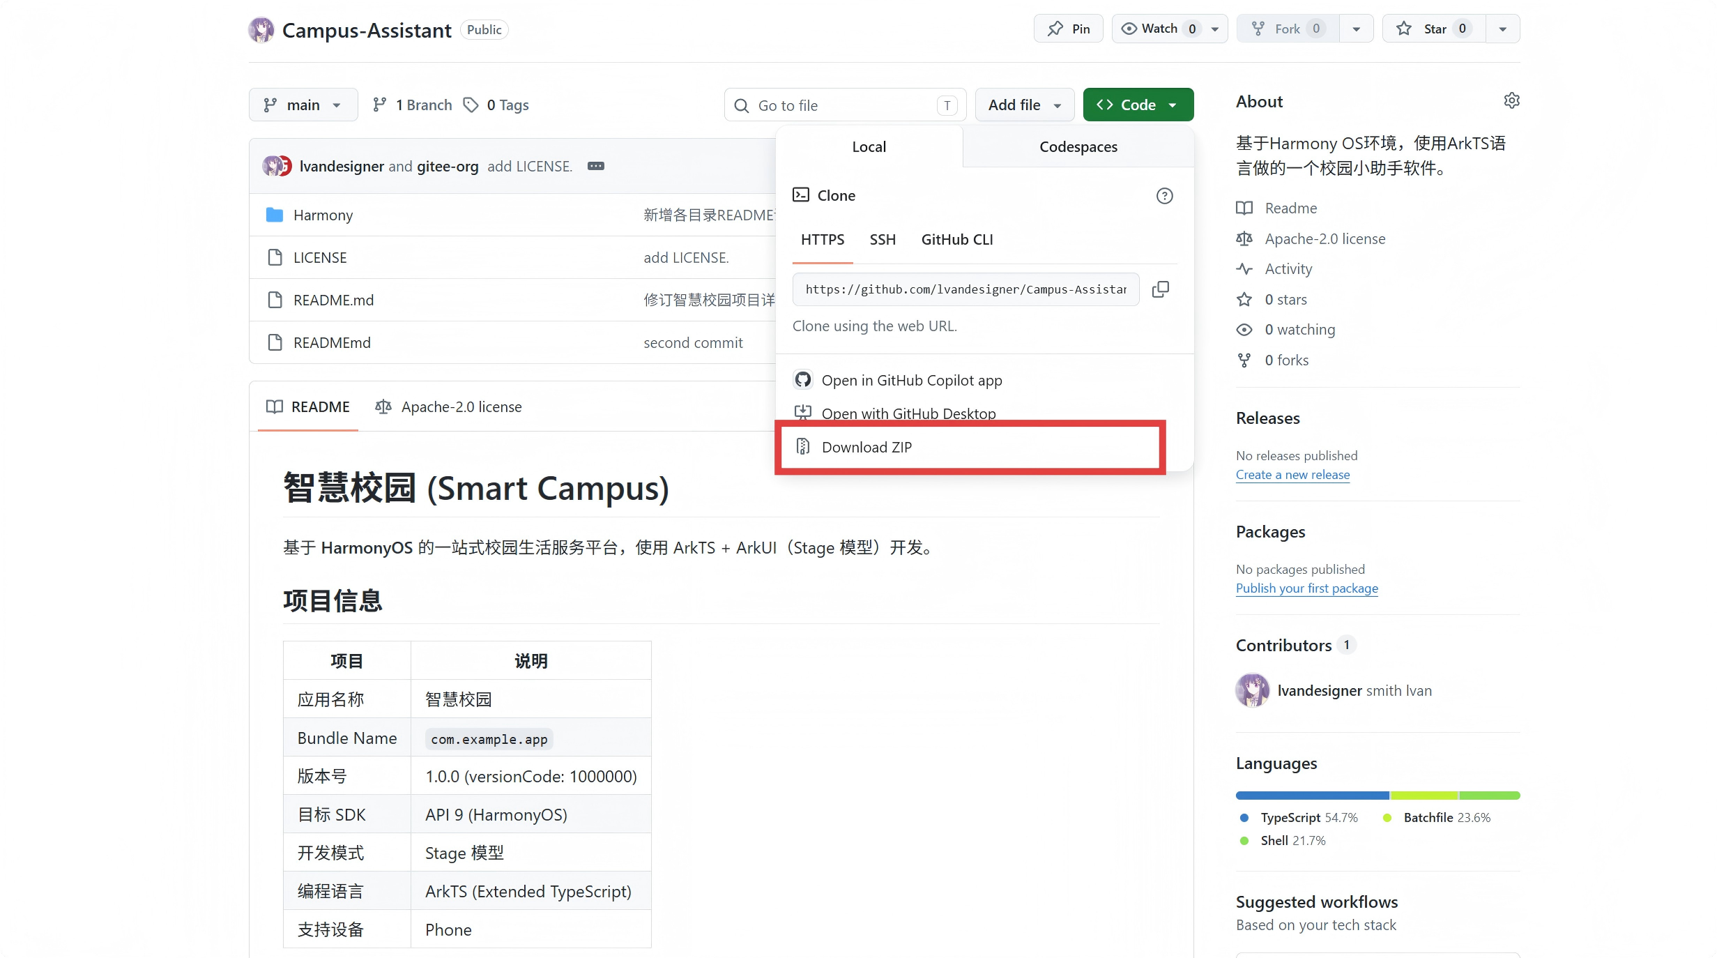Expand the Add file dropdown
The height and width of the screenshot is (958, 1717).
click(1024, 105)
